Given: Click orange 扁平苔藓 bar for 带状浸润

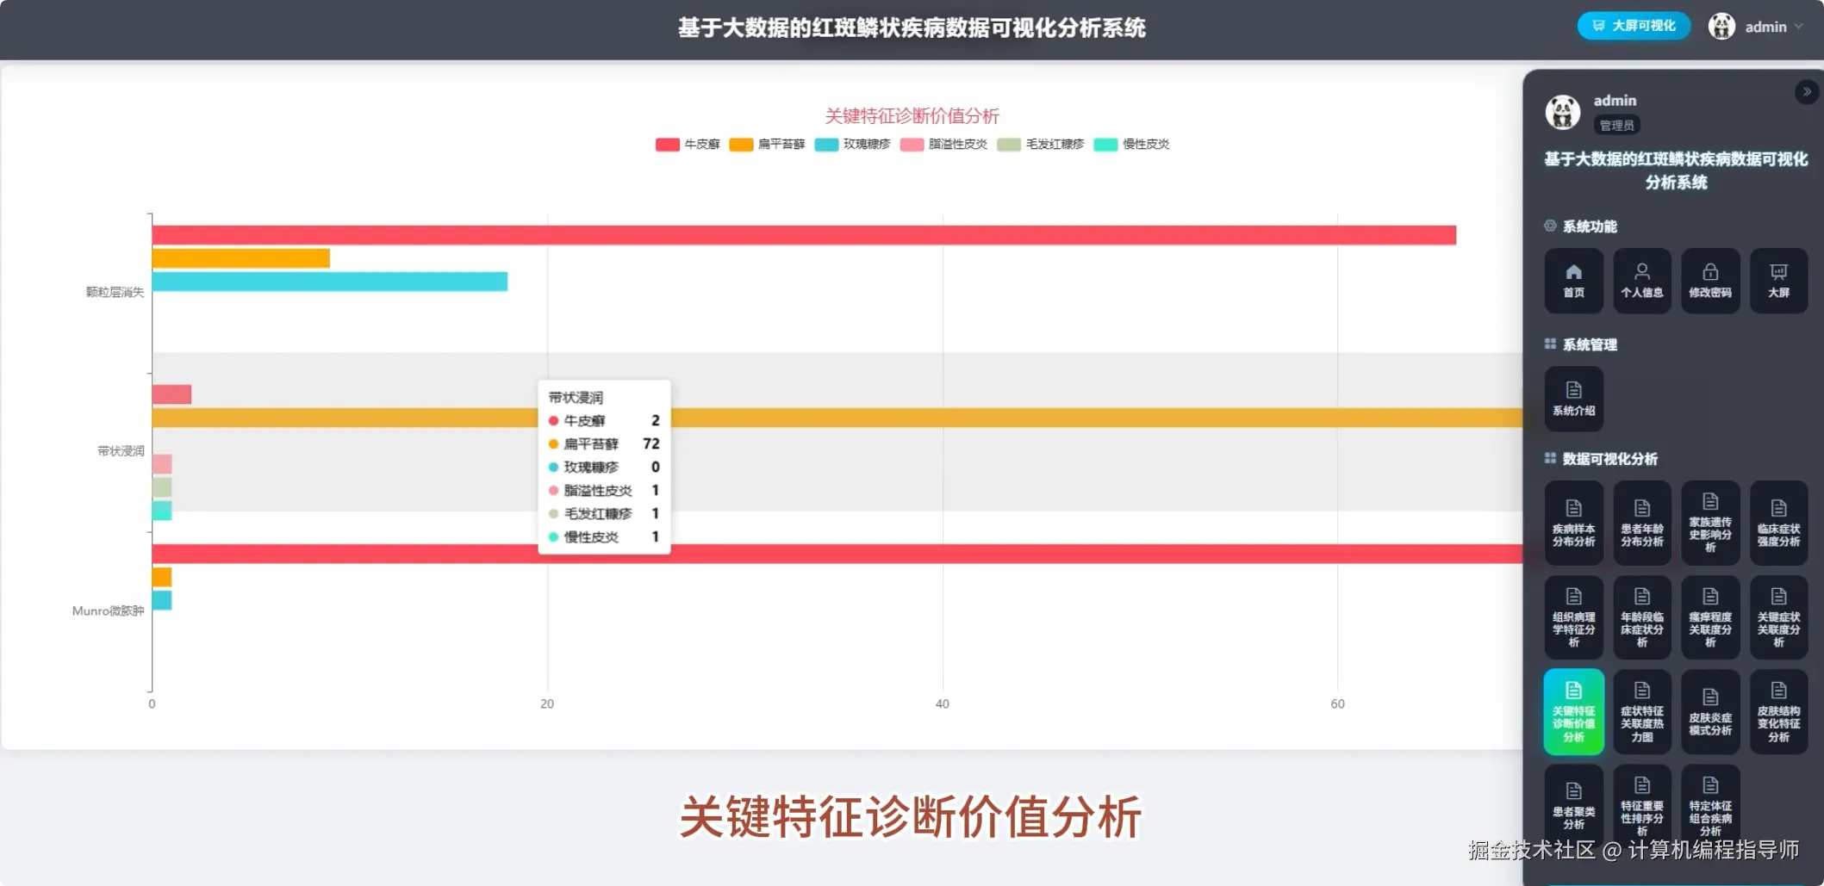Looking at the screenshot, I should (x=837, y=418).
